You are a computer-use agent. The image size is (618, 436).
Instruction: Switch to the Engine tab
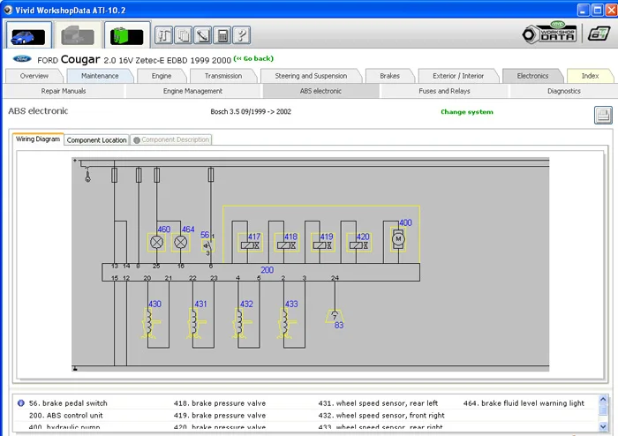pyautogui.click(x=162, y=76)
